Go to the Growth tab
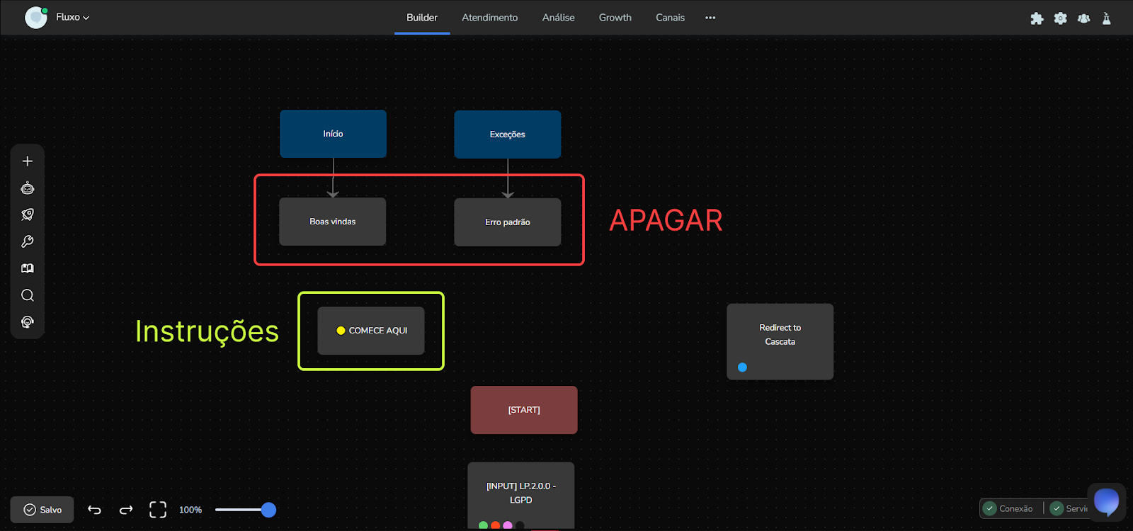 (x=615, y=18)
